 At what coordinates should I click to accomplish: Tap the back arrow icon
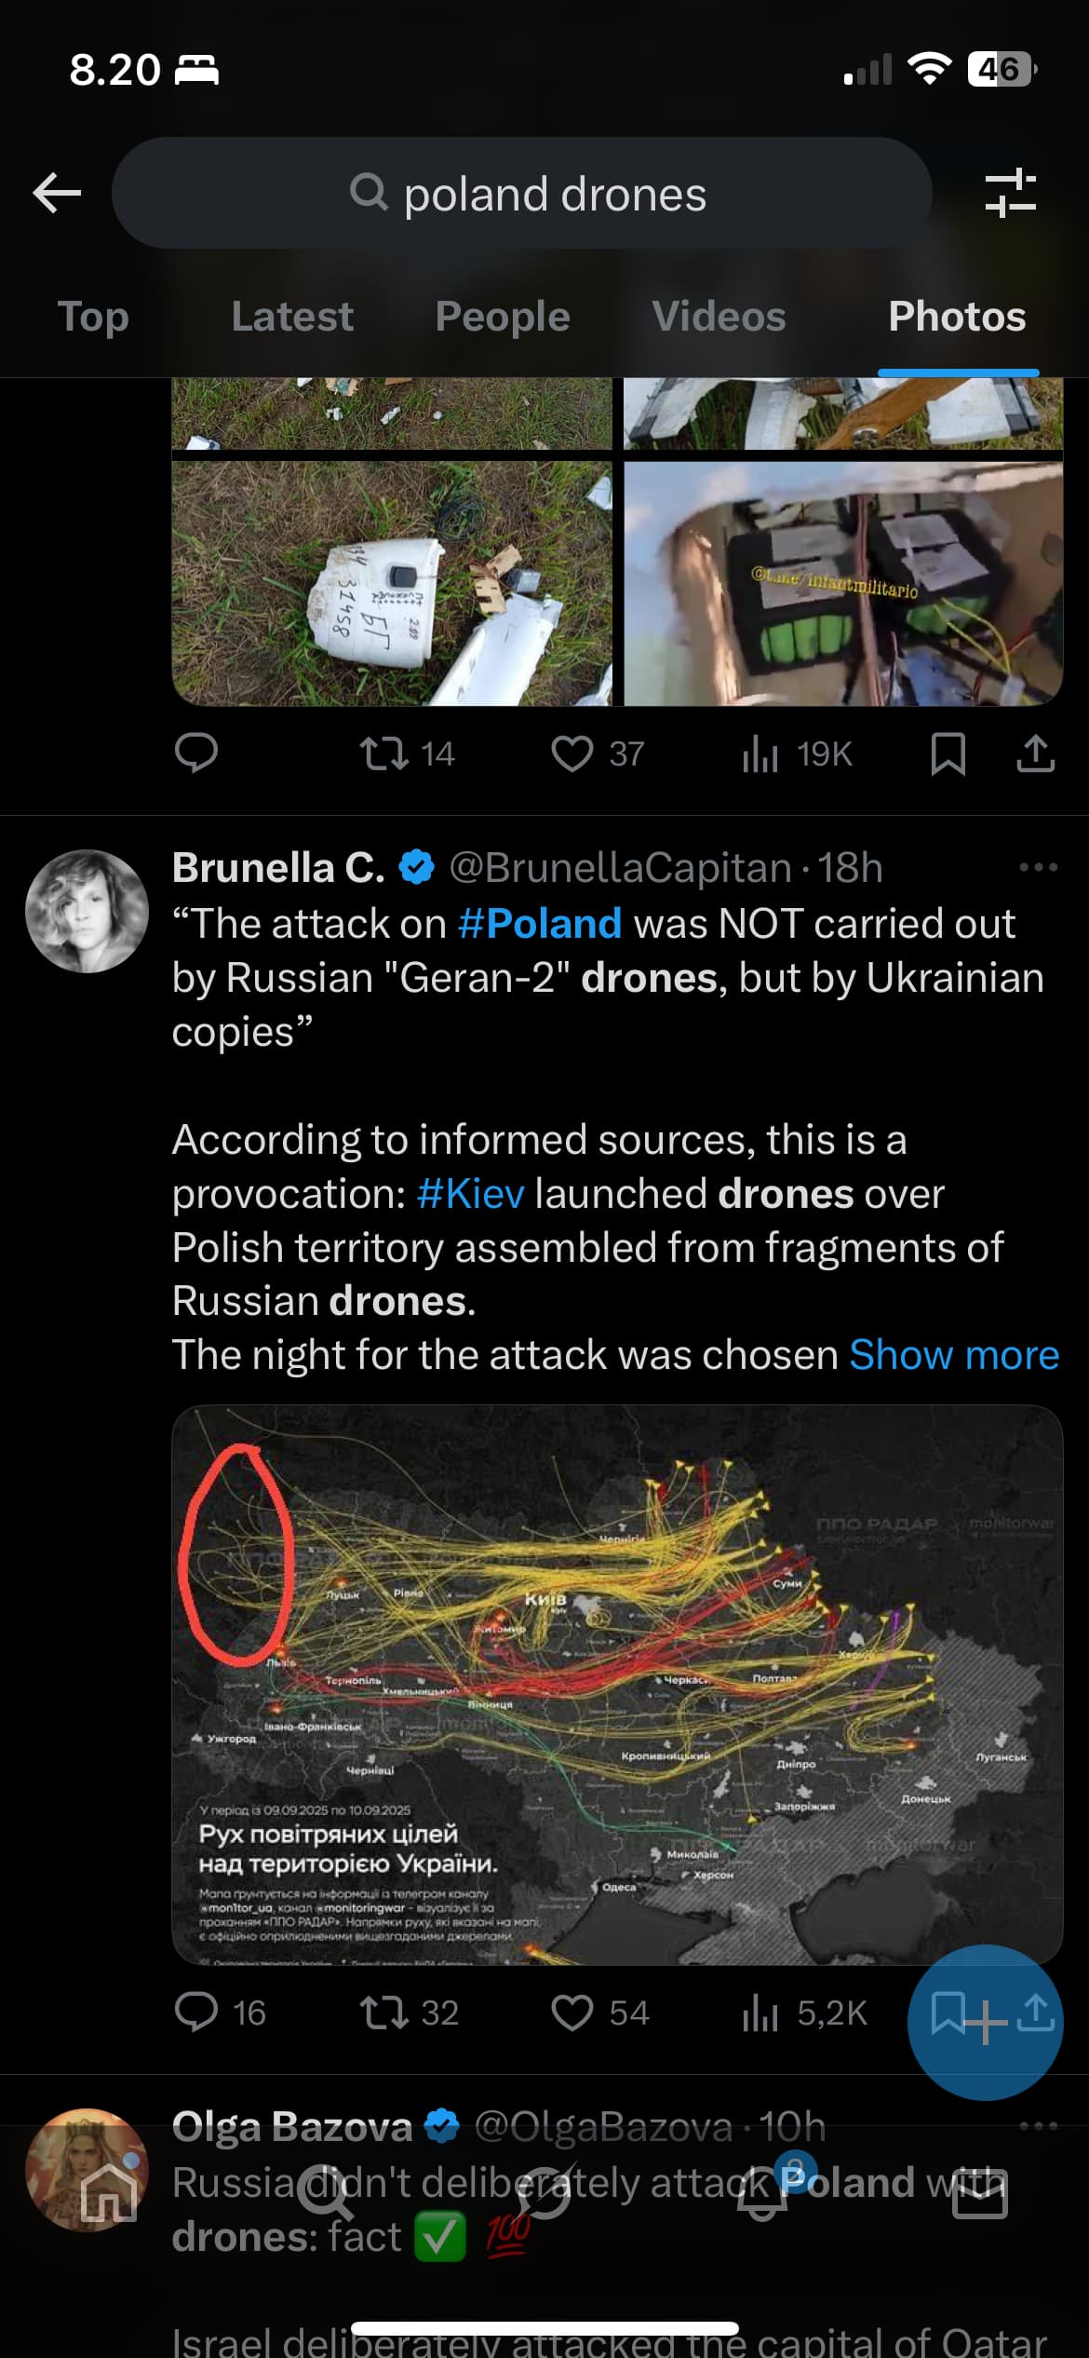[57, 194]
